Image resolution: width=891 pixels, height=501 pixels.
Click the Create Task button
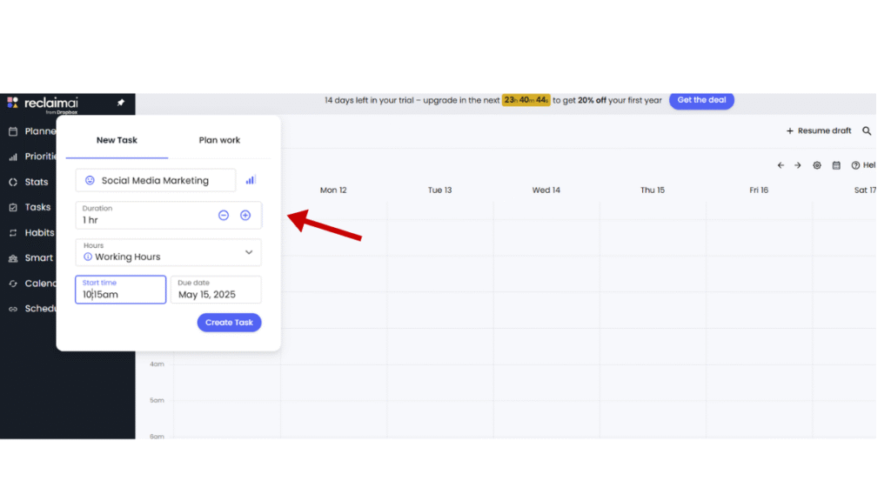click(x=229, y=323)
